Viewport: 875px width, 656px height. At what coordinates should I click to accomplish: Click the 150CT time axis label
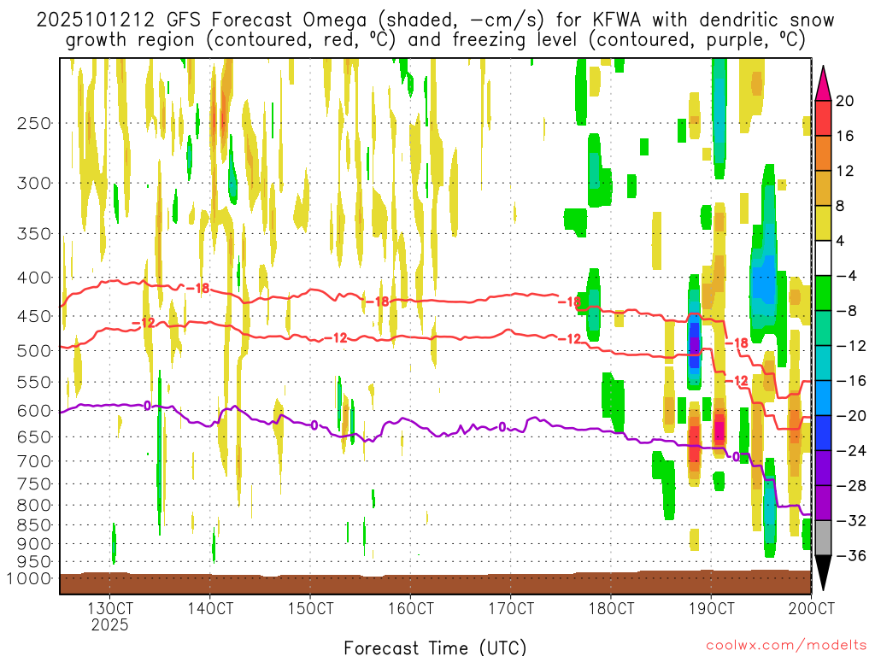[x=310, y=608]
